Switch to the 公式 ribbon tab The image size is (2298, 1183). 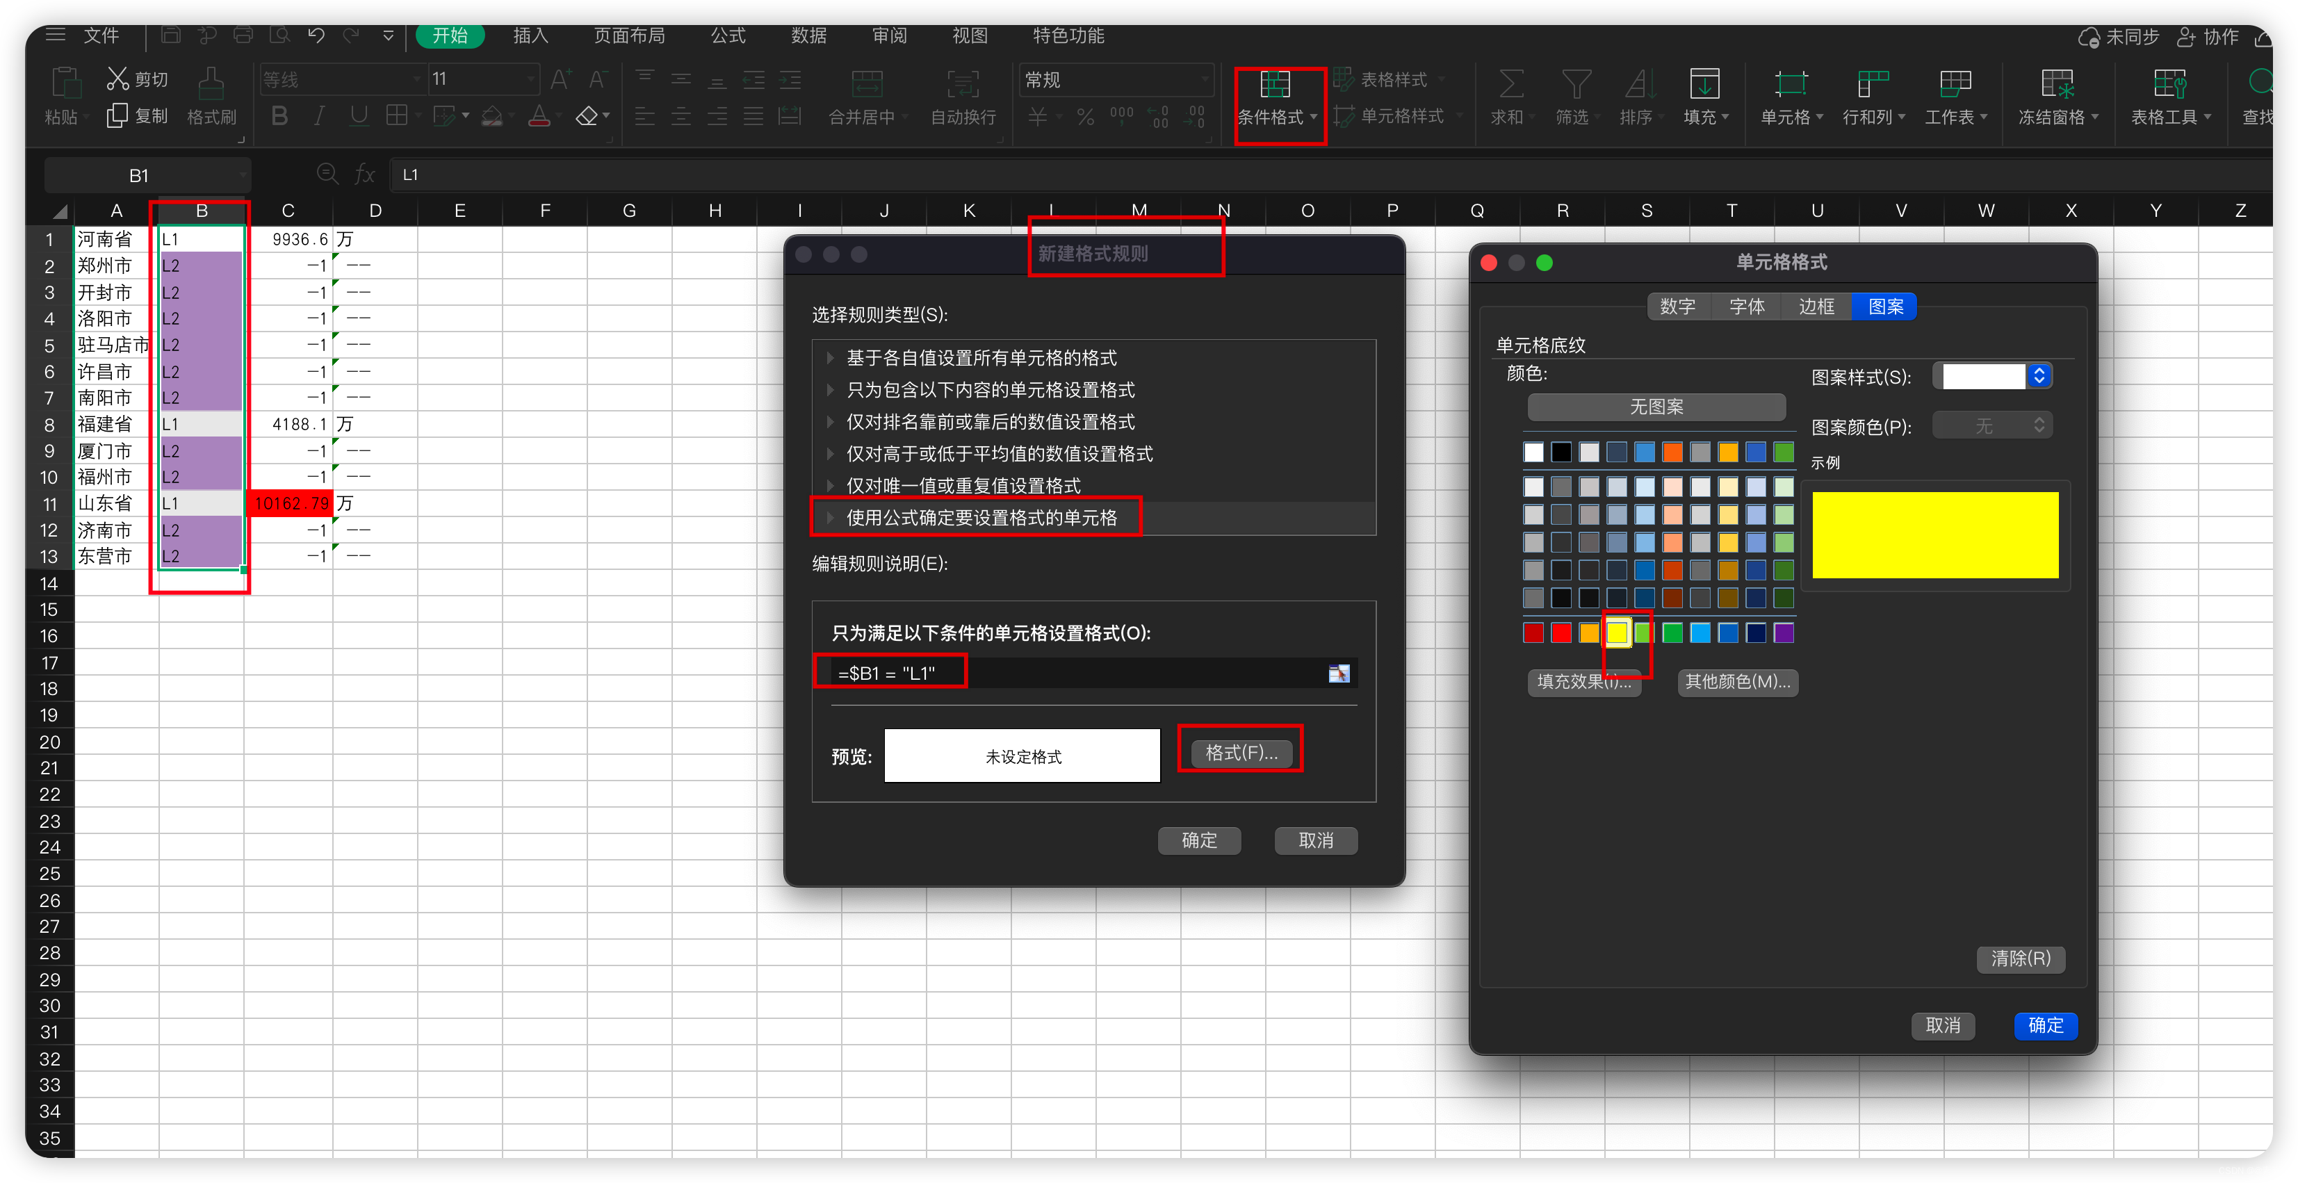[728, 35]
